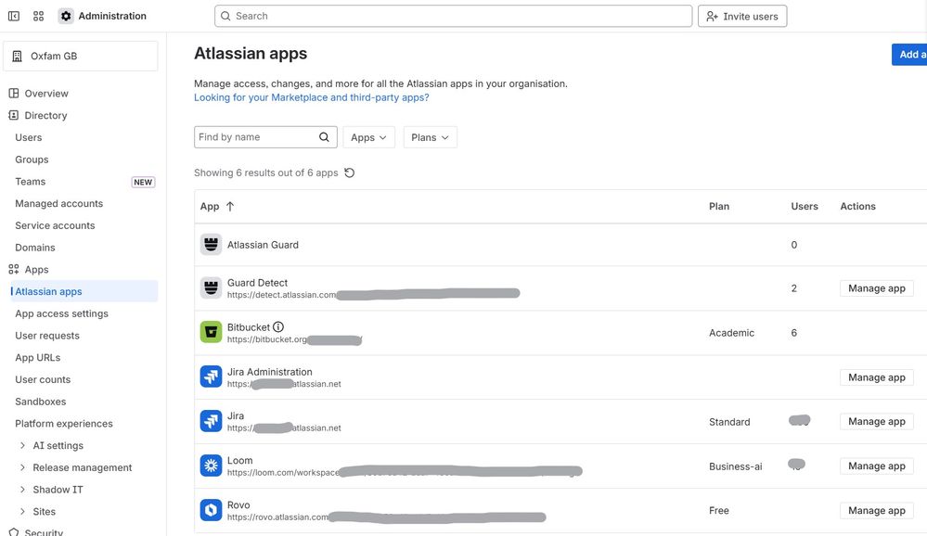
Task: Open the app switcher grid icon
Action: [38, 16]
